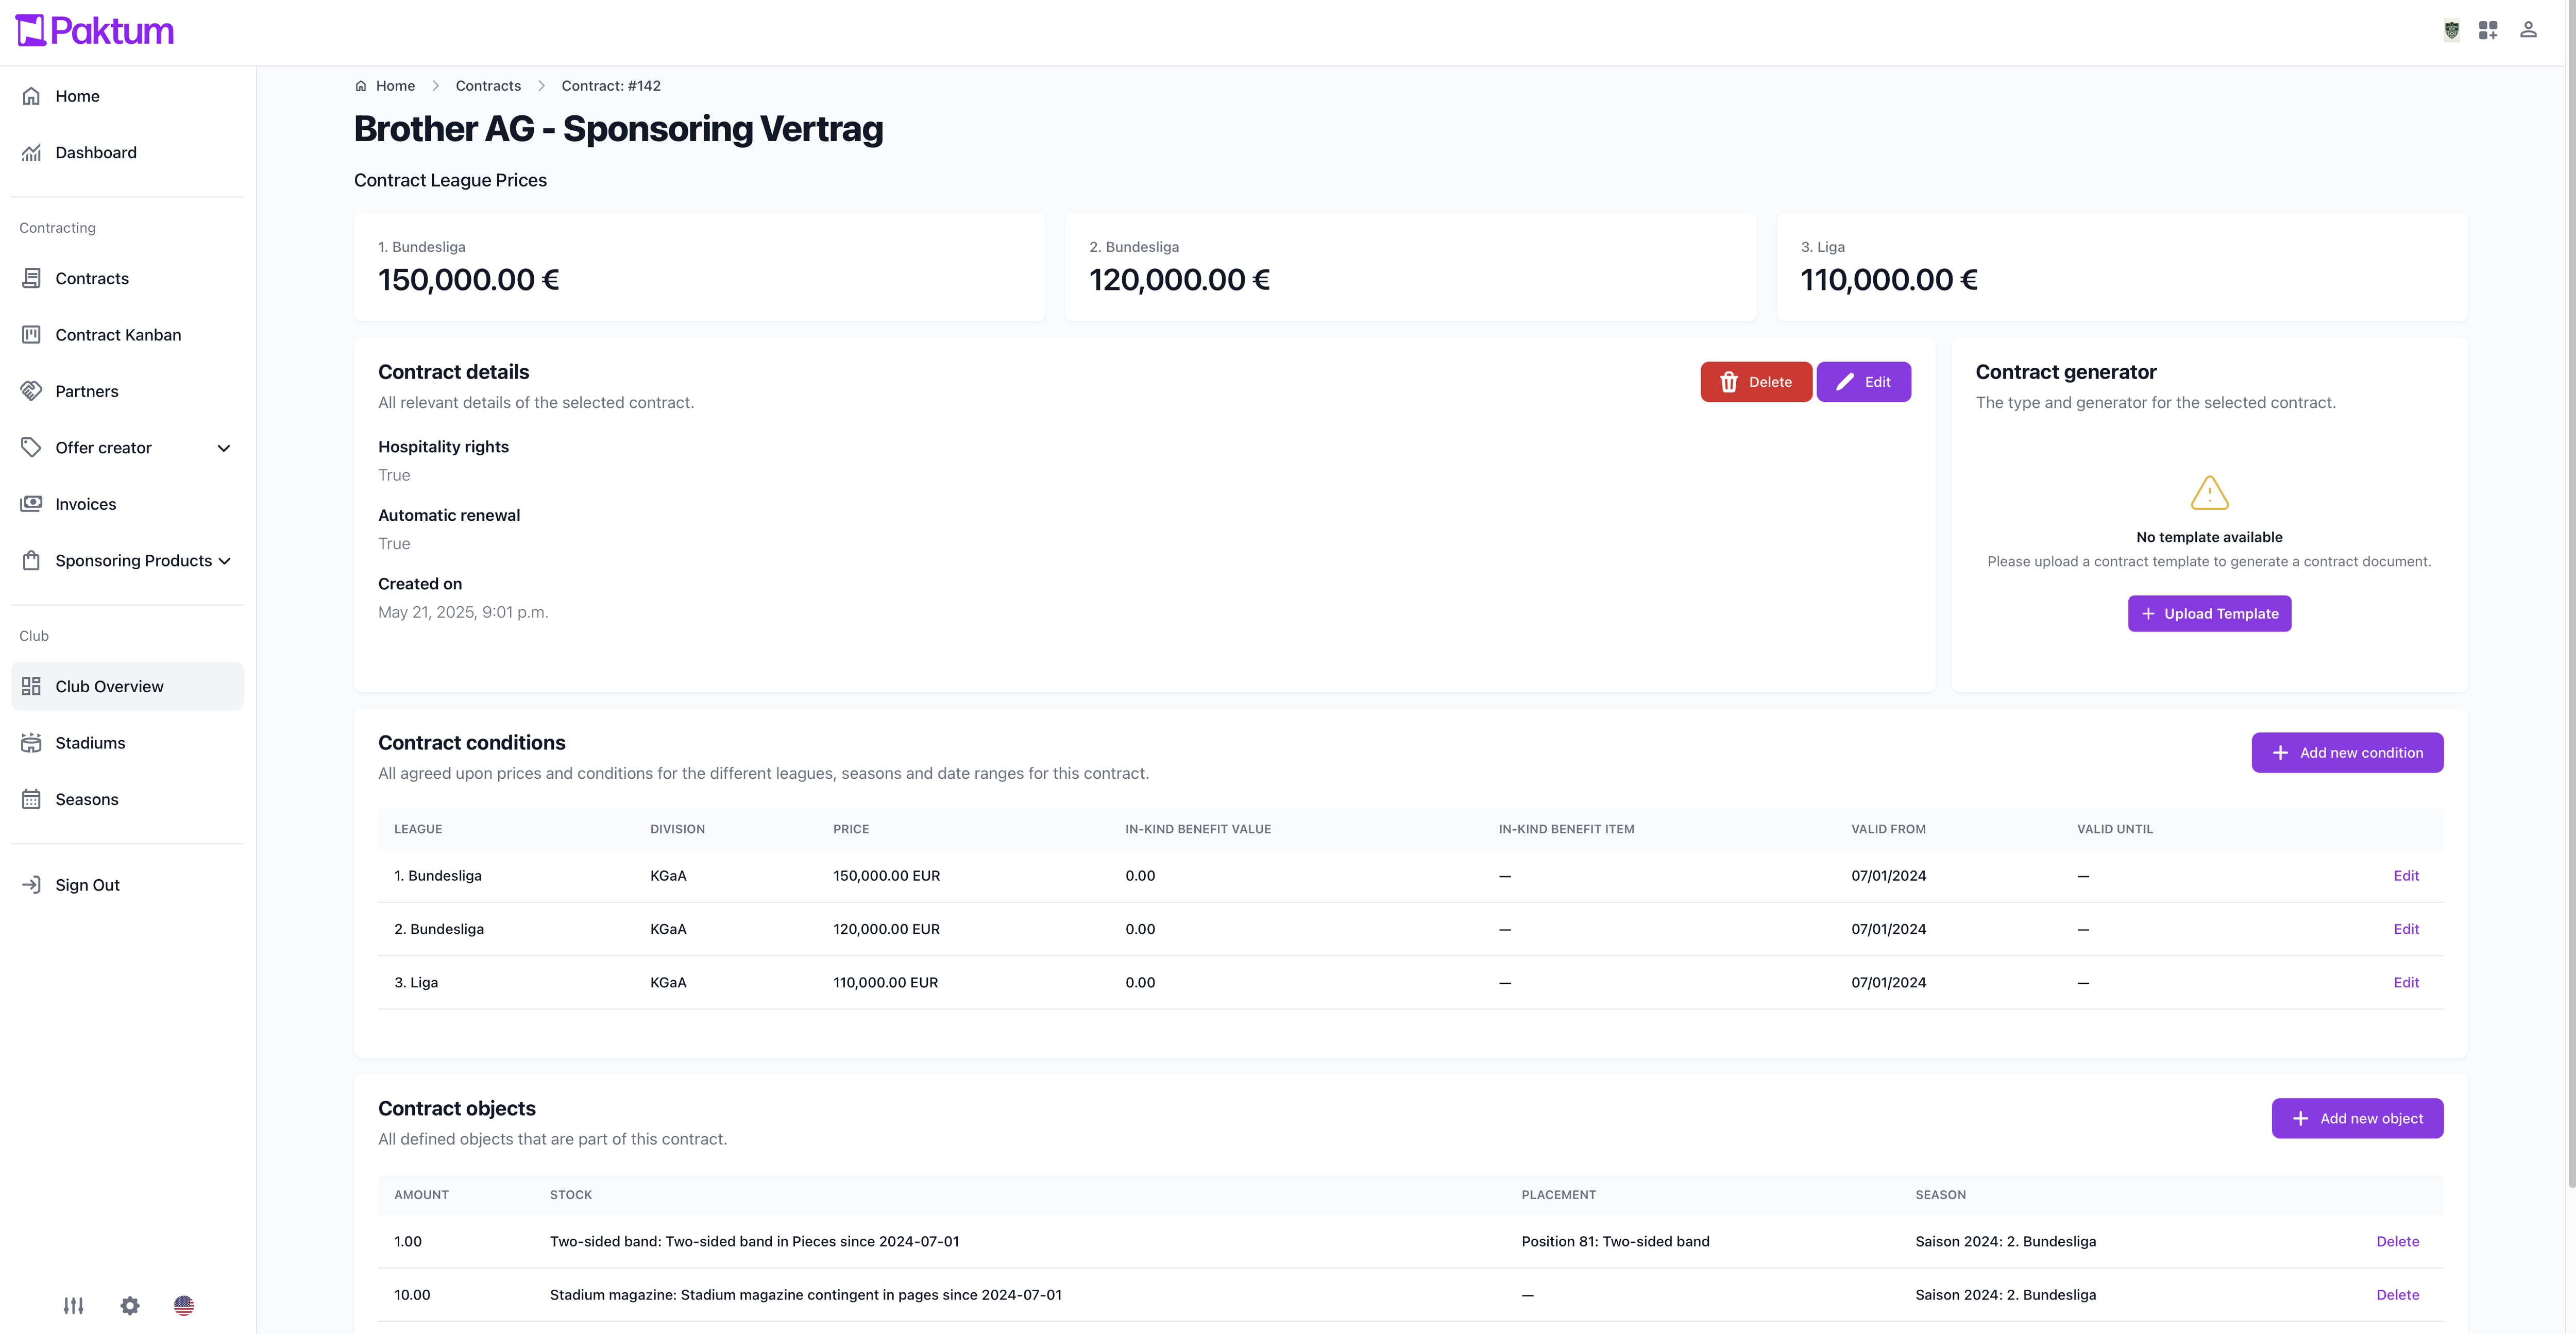Click the 2. Bundesliga price card
The width and height of the screenshot is (2576, 1334).
(x=1410, y=267)
